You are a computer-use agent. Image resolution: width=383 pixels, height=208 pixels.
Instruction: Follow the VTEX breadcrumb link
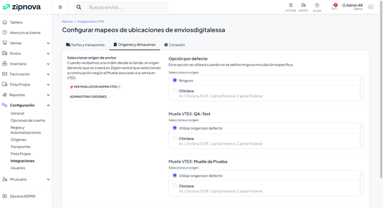pos(101,22)
